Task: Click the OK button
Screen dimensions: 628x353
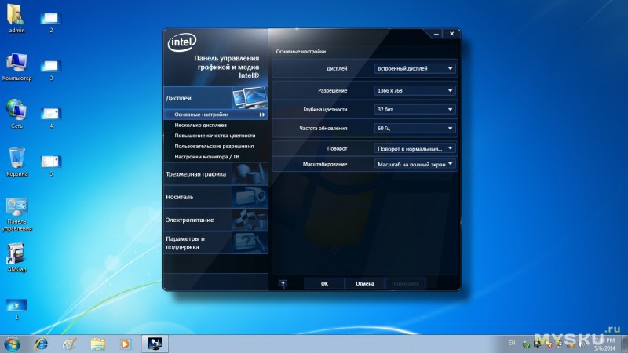Action: click(324, 284)
